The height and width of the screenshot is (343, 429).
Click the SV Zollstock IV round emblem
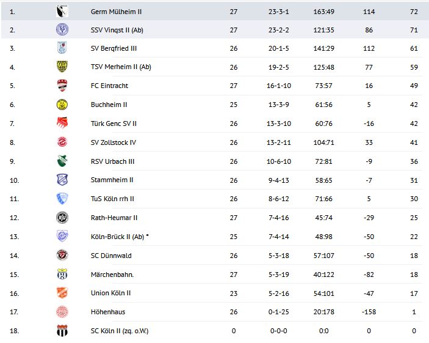click(x=62, y=142)
